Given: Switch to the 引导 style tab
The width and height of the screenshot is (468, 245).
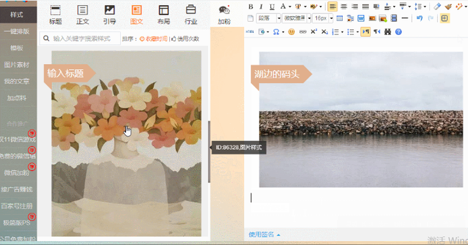Looking at the screenshot, I should (x=109, y=15).
